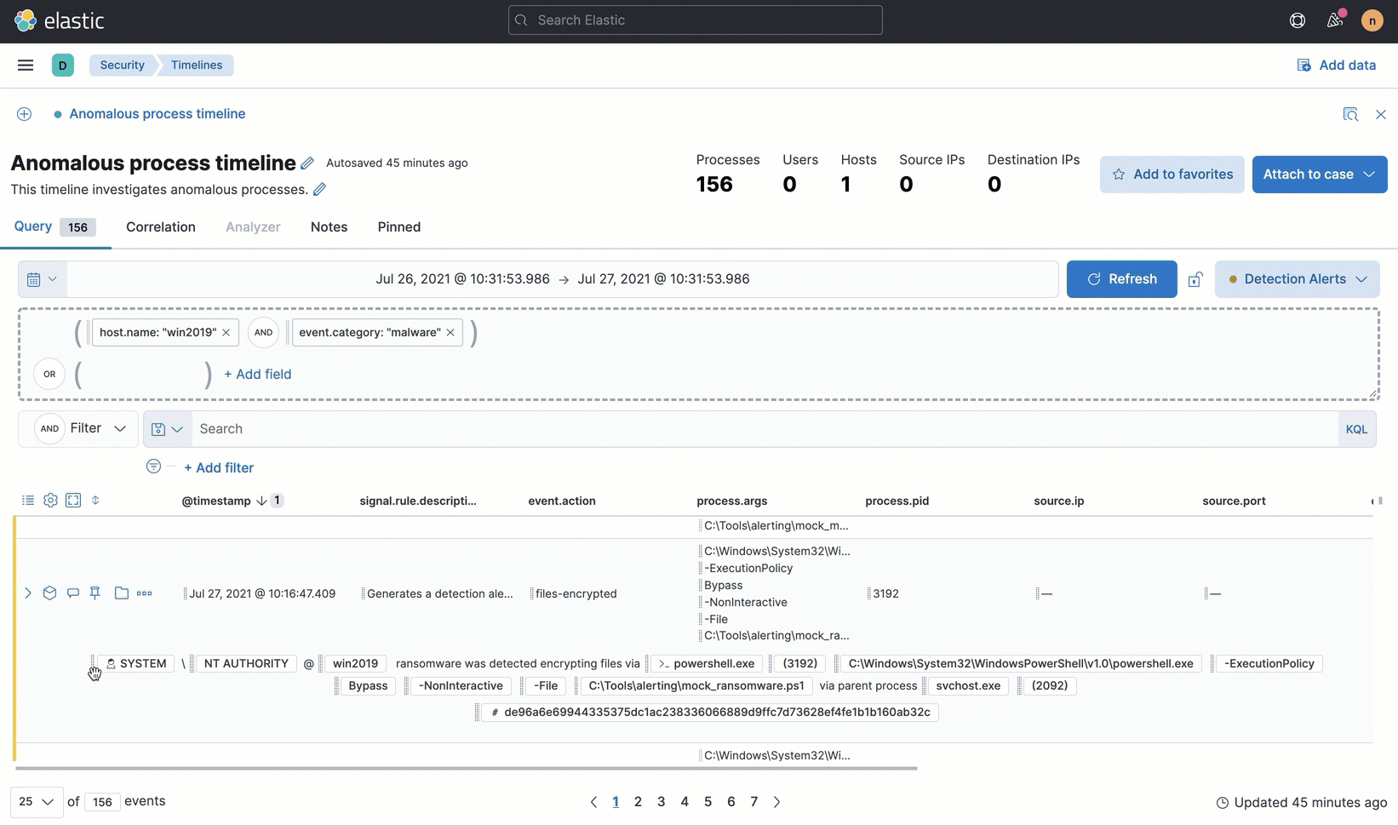This screenshot has width=1398, height=825.
Task: Enter full screen mode for the events table
Action: 73,501
